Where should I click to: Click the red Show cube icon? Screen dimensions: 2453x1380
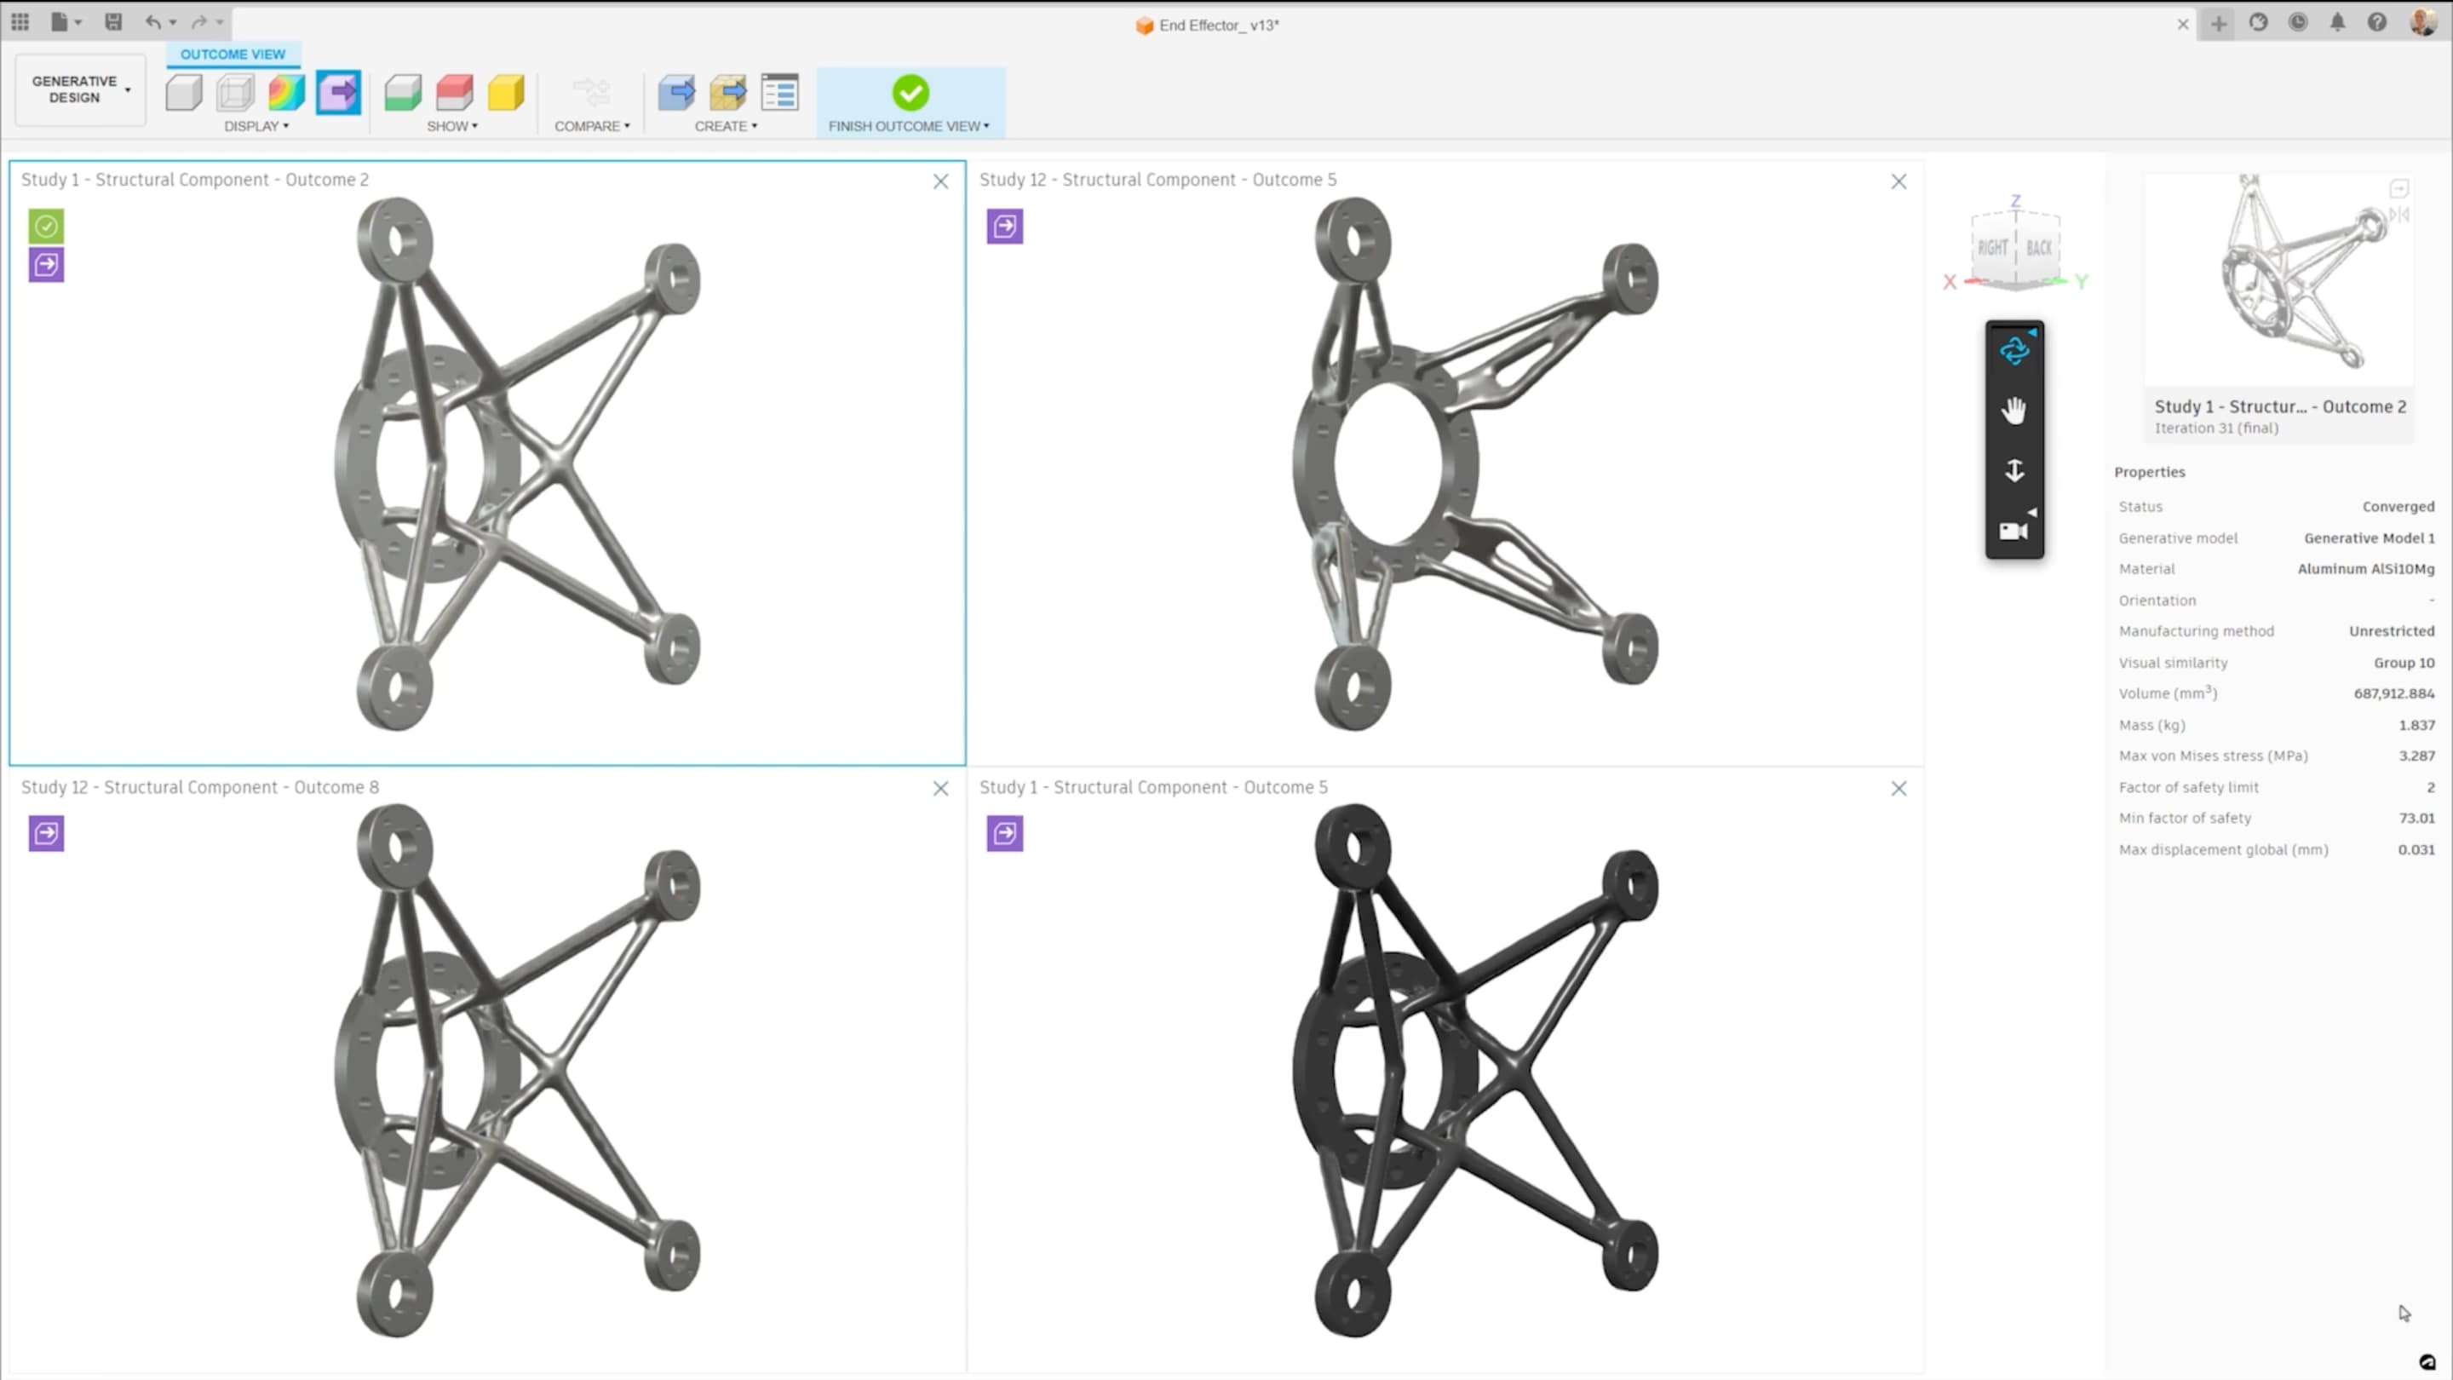454,92
